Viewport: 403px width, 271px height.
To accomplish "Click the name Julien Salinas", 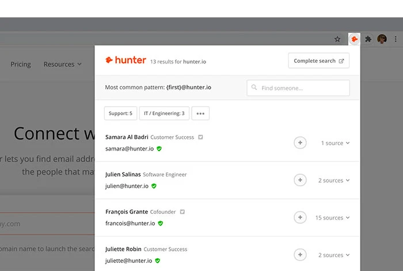I will tap(123, 174).
